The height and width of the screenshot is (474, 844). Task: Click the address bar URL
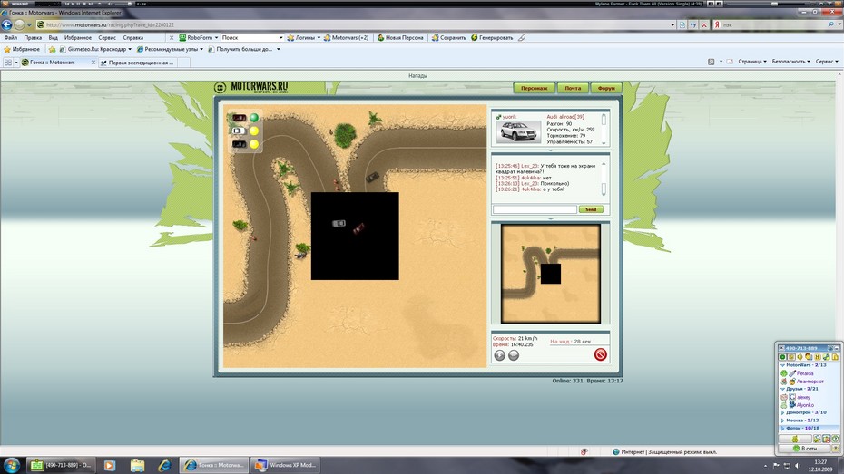pos(110,24)
